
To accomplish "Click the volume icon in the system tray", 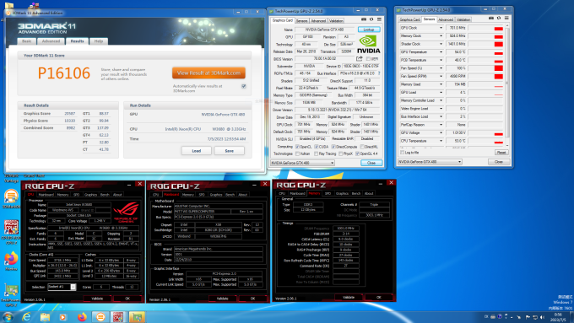I will click(x=542, y=317).
